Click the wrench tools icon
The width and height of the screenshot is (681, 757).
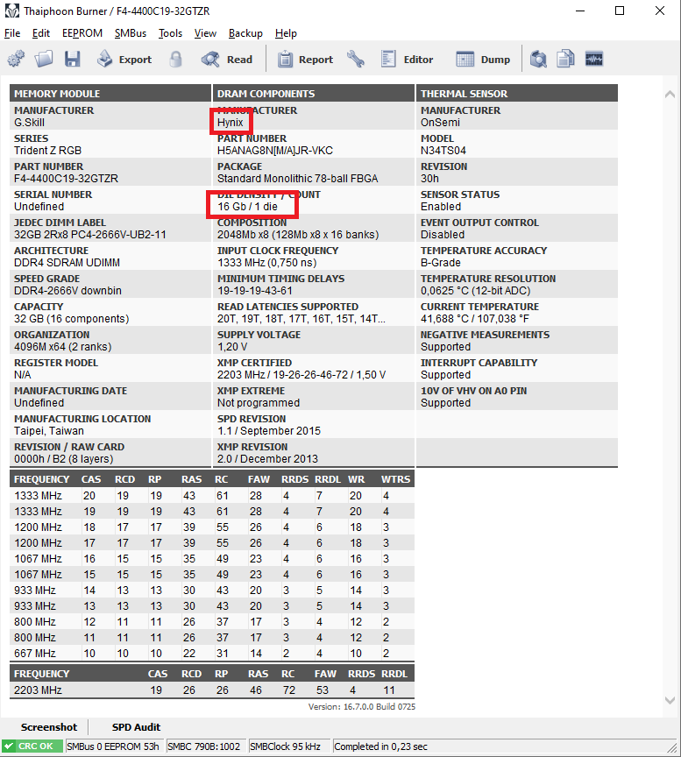356,60
